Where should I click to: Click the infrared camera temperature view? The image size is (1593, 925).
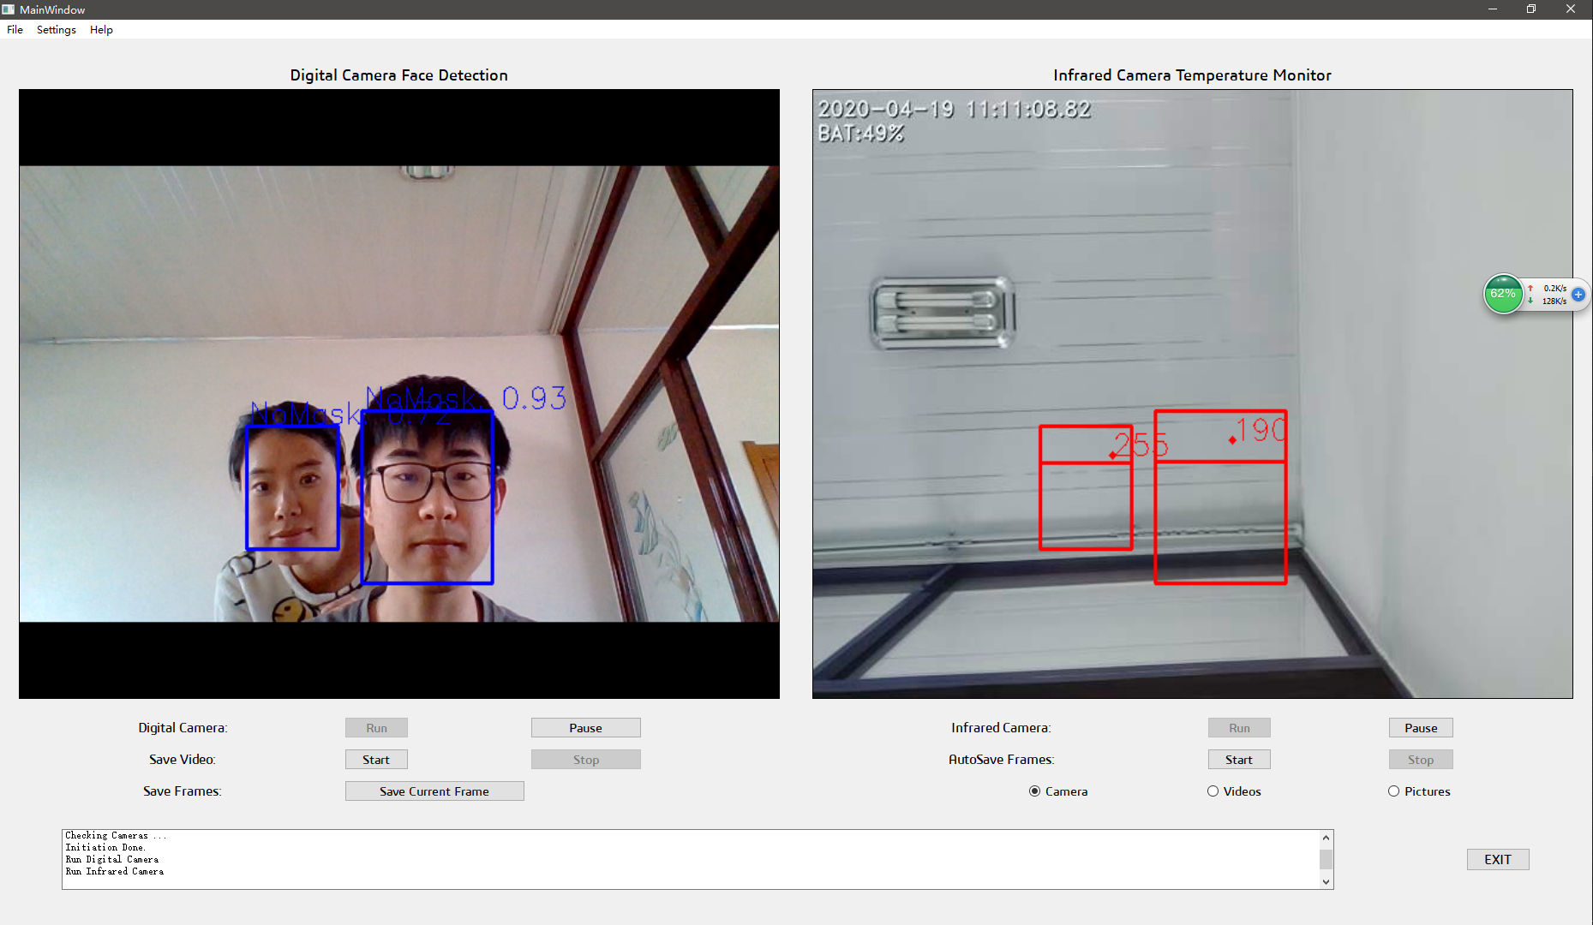1193,394
